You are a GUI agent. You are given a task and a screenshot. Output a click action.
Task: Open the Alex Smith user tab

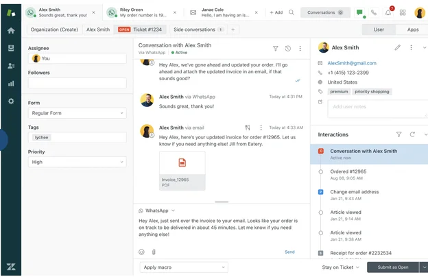click(x=98, y=29)
